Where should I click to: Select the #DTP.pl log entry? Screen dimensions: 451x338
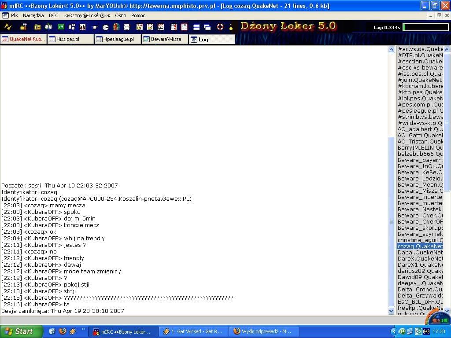tap(420, 55)
